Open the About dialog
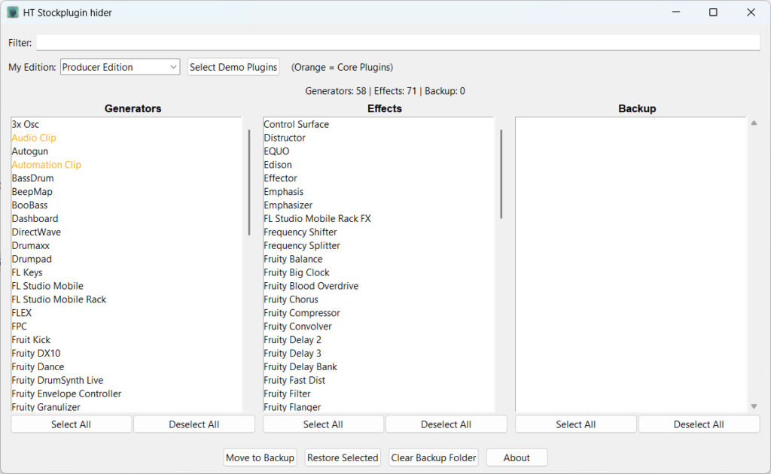This screenshot has width=771, height=474. 517,457
